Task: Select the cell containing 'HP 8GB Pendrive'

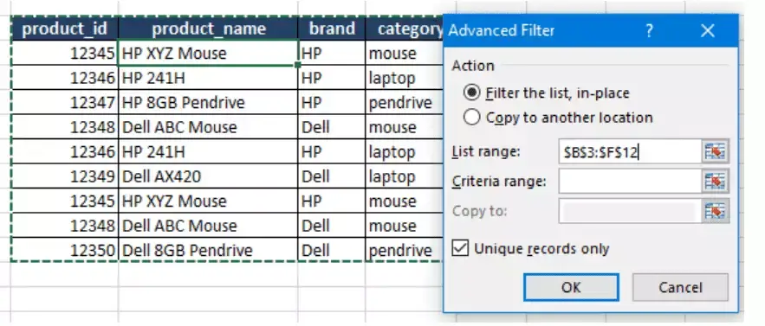Action: pos(208,102)
